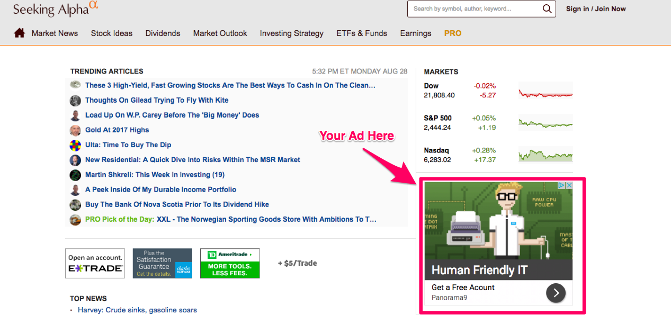Open avatar beside Bank Of Nova Scotia article

pyautogui.click(x=75, y=204)
